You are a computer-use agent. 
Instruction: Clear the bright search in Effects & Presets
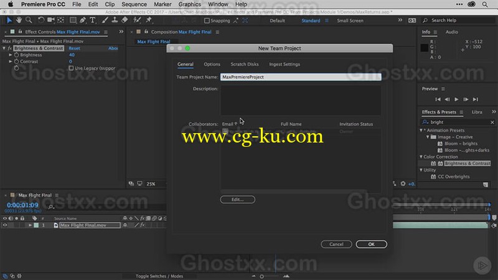pyautogui.click(x=492, y=122)
